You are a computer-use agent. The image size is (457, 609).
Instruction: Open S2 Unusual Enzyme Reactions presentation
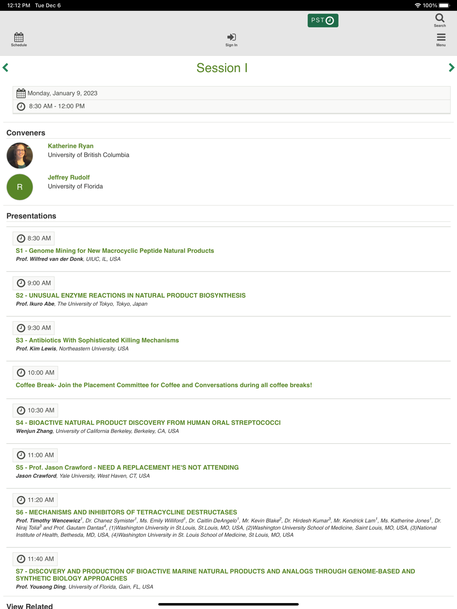(x=131, y=295)
